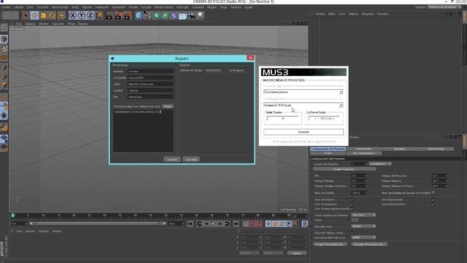Click Guardar Preconfiguración button
467x263 pixels.
pos(369,245)
